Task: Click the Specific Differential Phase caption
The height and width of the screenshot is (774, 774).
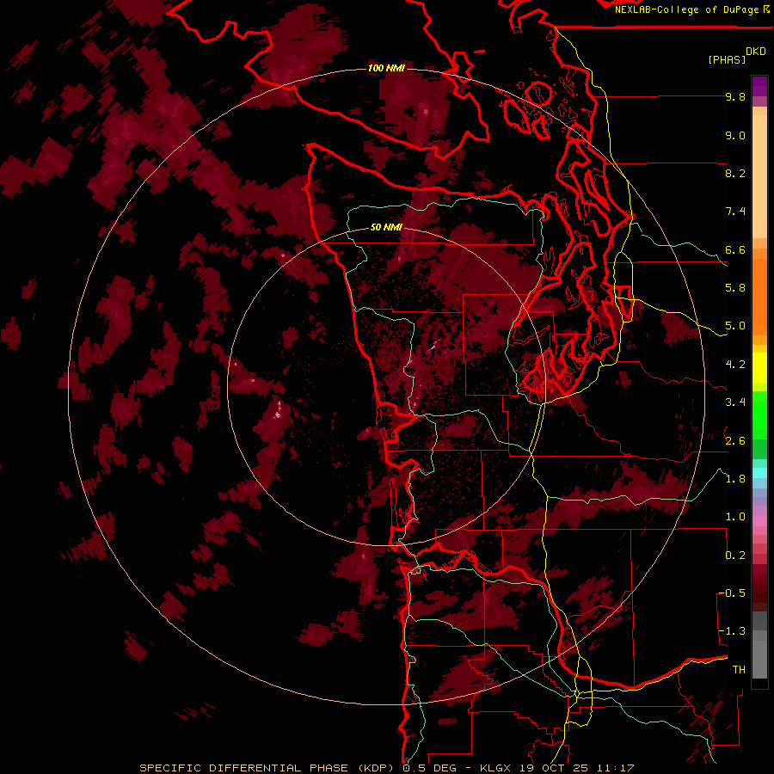Action: (x=386, y=768)
